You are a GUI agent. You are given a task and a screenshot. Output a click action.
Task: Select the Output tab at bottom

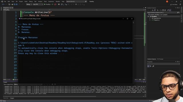tap(12, 98)
